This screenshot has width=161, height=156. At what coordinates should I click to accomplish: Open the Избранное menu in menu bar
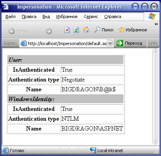coord(67,16)
